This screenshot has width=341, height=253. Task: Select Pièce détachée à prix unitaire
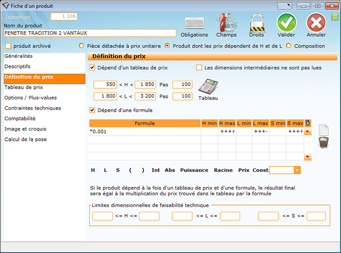[82, 46]
